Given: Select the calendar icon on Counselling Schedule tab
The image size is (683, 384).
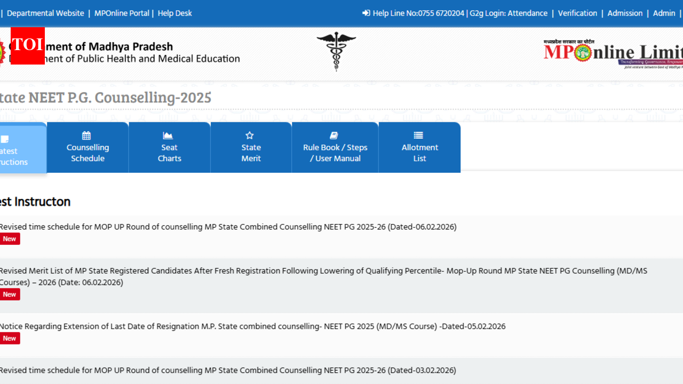Looking at the screenshot, I should (x=88, y=135).
